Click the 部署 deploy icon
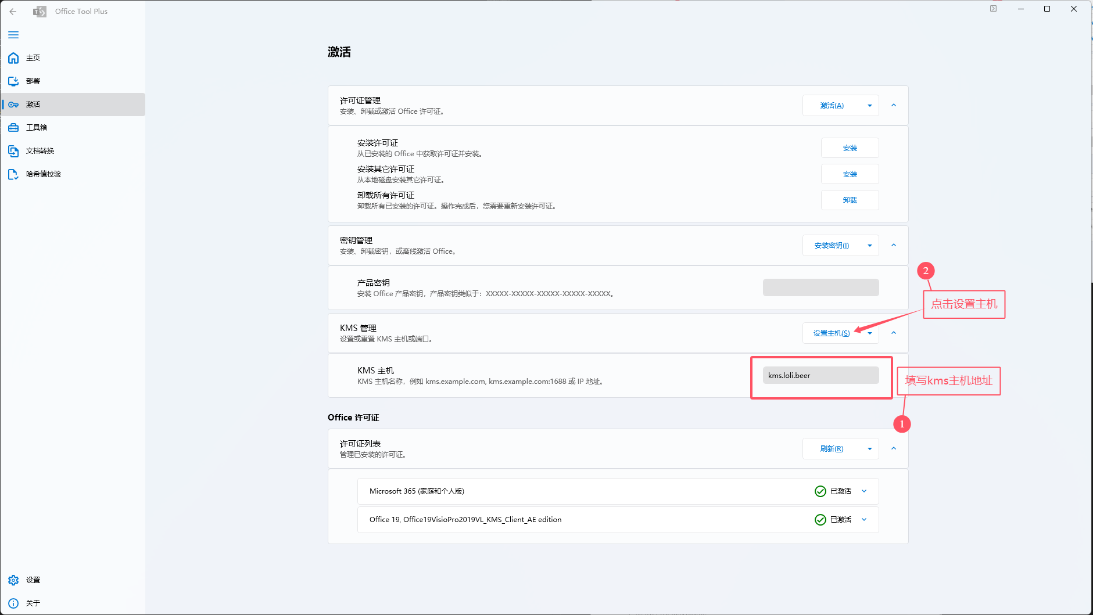1093x615 pixels. pos(13,81)
